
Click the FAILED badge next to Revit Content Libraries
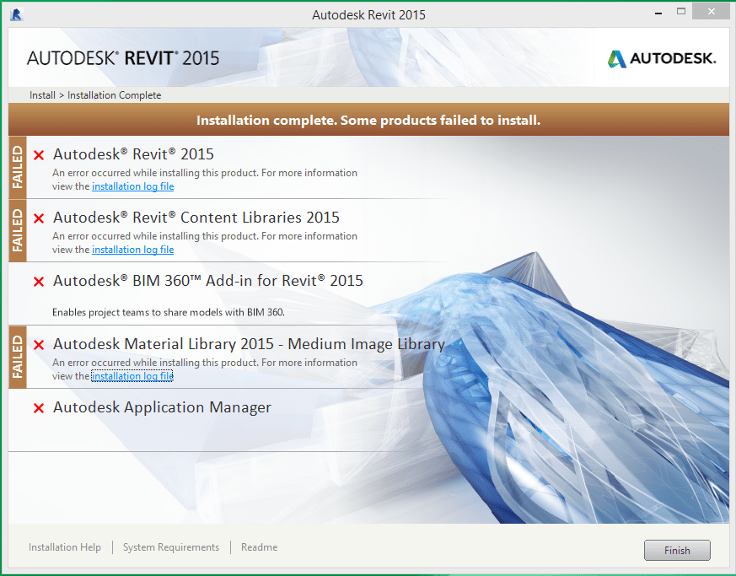point(18,230)
